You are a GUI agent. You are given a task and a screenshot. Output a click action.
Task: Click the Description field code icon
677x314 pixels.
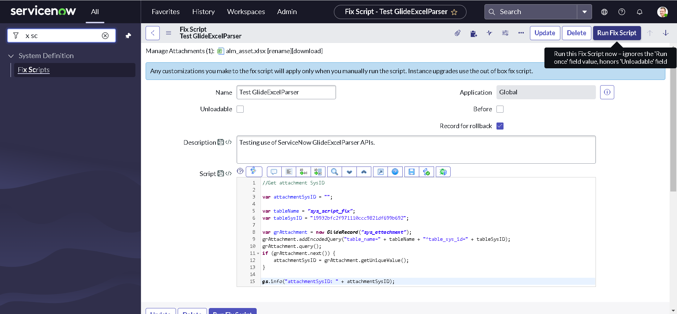pos(228,142)
